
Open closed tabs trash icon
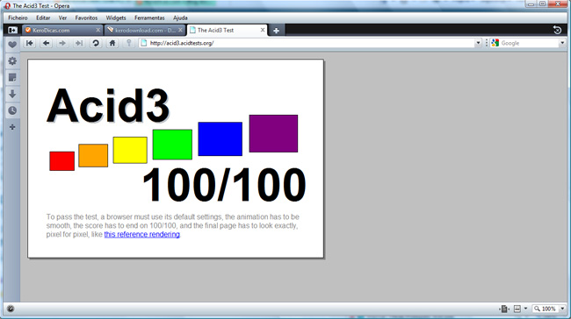(x=557, y=30)
